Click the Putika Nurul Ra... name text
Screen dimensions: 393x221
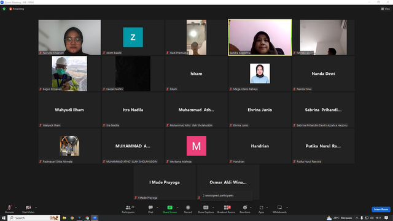(324, 146)
